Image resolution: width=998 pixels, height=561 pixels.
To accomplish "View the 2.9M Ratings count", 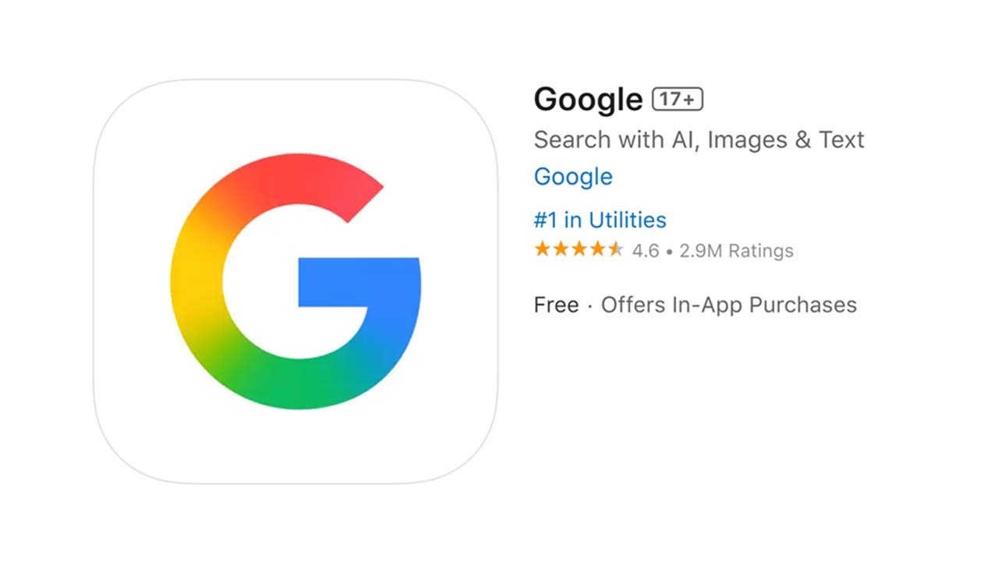I will 736,251.
